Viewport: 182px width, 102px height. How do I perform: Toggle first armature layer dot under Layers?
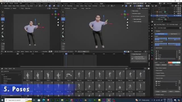(156, 38)
